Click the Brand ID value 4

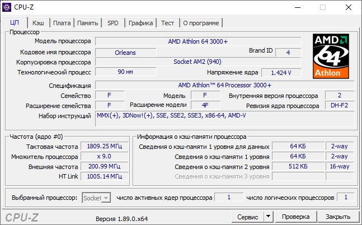(288, 53)
